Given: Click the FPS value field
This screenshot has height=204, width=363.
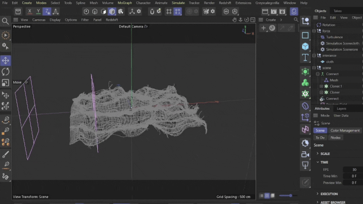Looking at the screenshot, I should pyautogui.click(x=353, y=170).
